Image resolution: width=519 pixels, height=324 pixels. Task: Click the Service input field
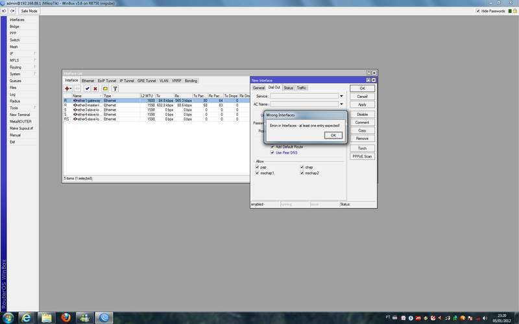pyautogui.click(x=304, y=96)
